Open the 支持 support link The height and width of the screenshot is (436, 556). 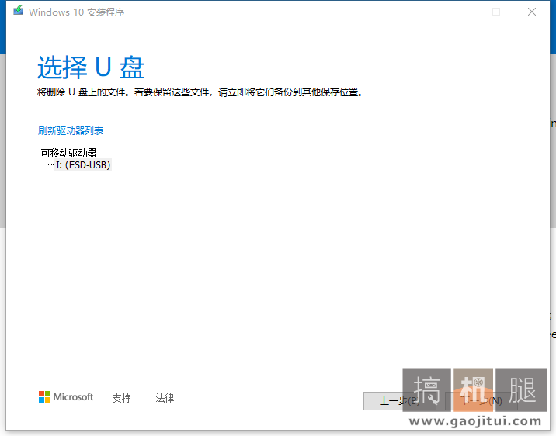coord(122,398)
